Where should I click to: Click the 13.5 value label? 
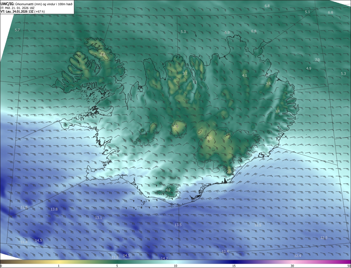178,225
